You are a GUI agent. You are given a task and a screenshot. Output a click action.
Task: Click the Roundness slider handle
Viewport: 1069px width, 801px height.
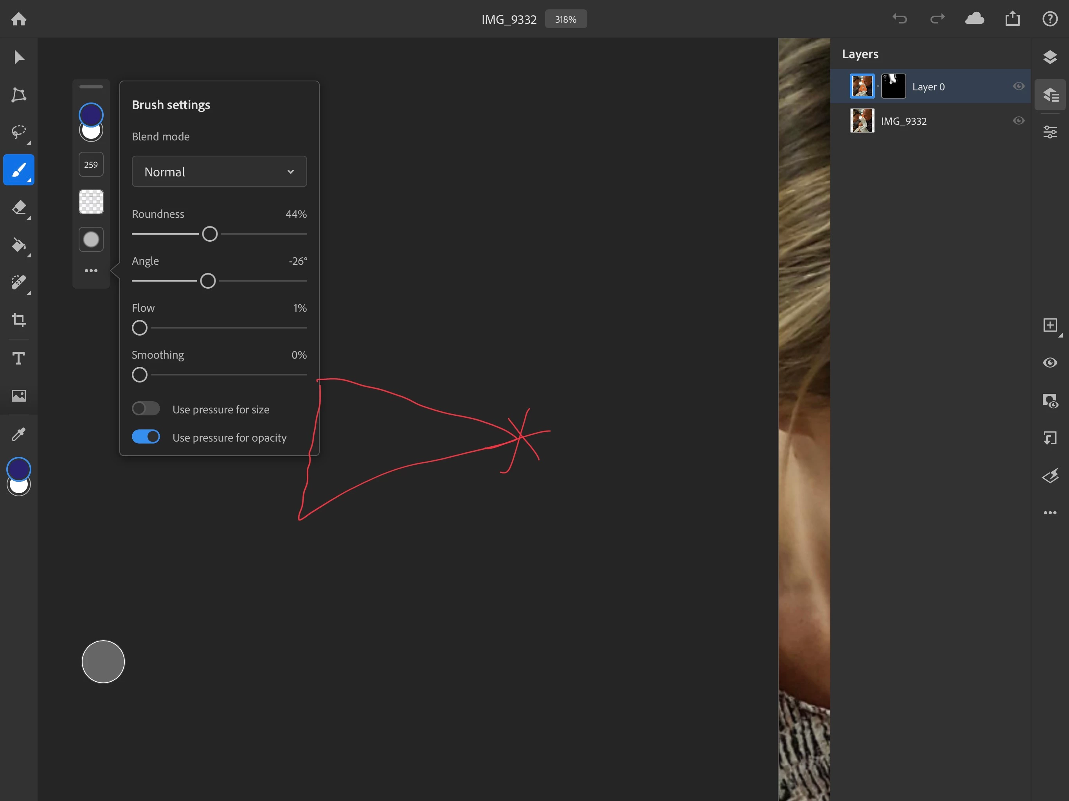point(210,234)
